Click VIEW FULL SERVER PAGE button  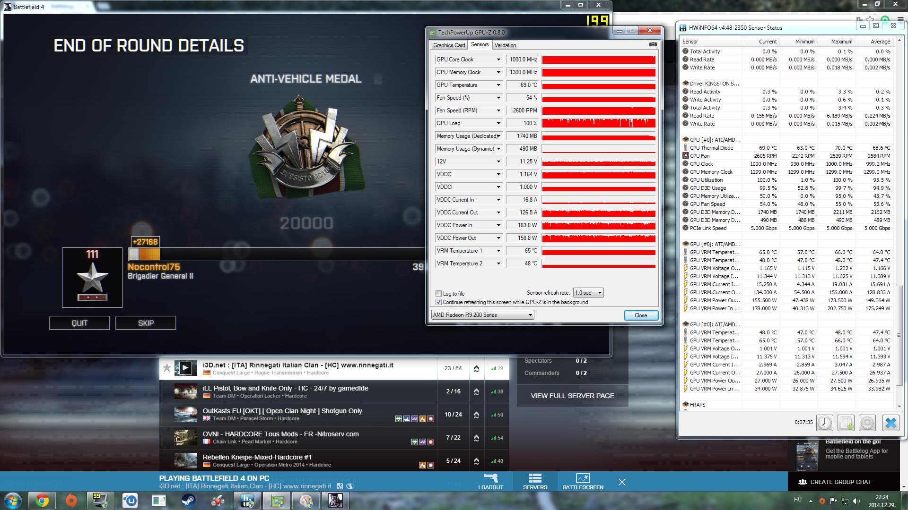click(x=572, y=396)
